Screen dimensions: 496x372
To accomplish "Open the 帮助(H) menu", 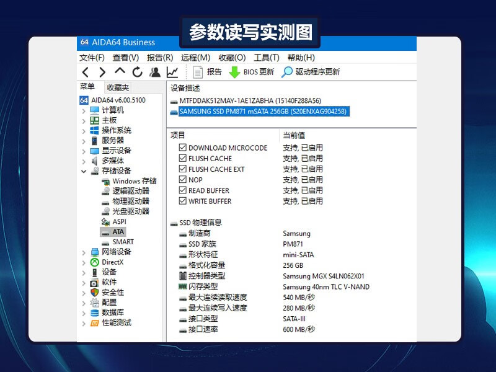I will tap(301, 58).
